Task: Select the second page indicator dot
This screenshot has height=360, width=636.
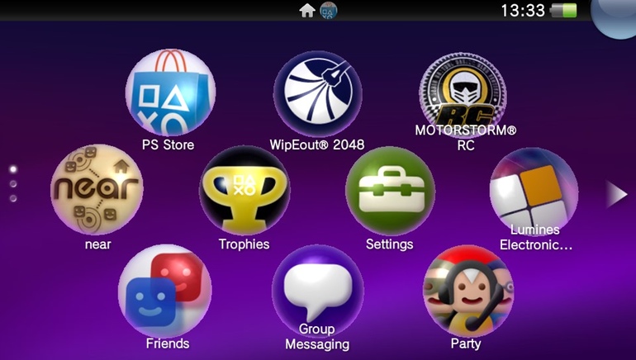Action: [13, 184]
